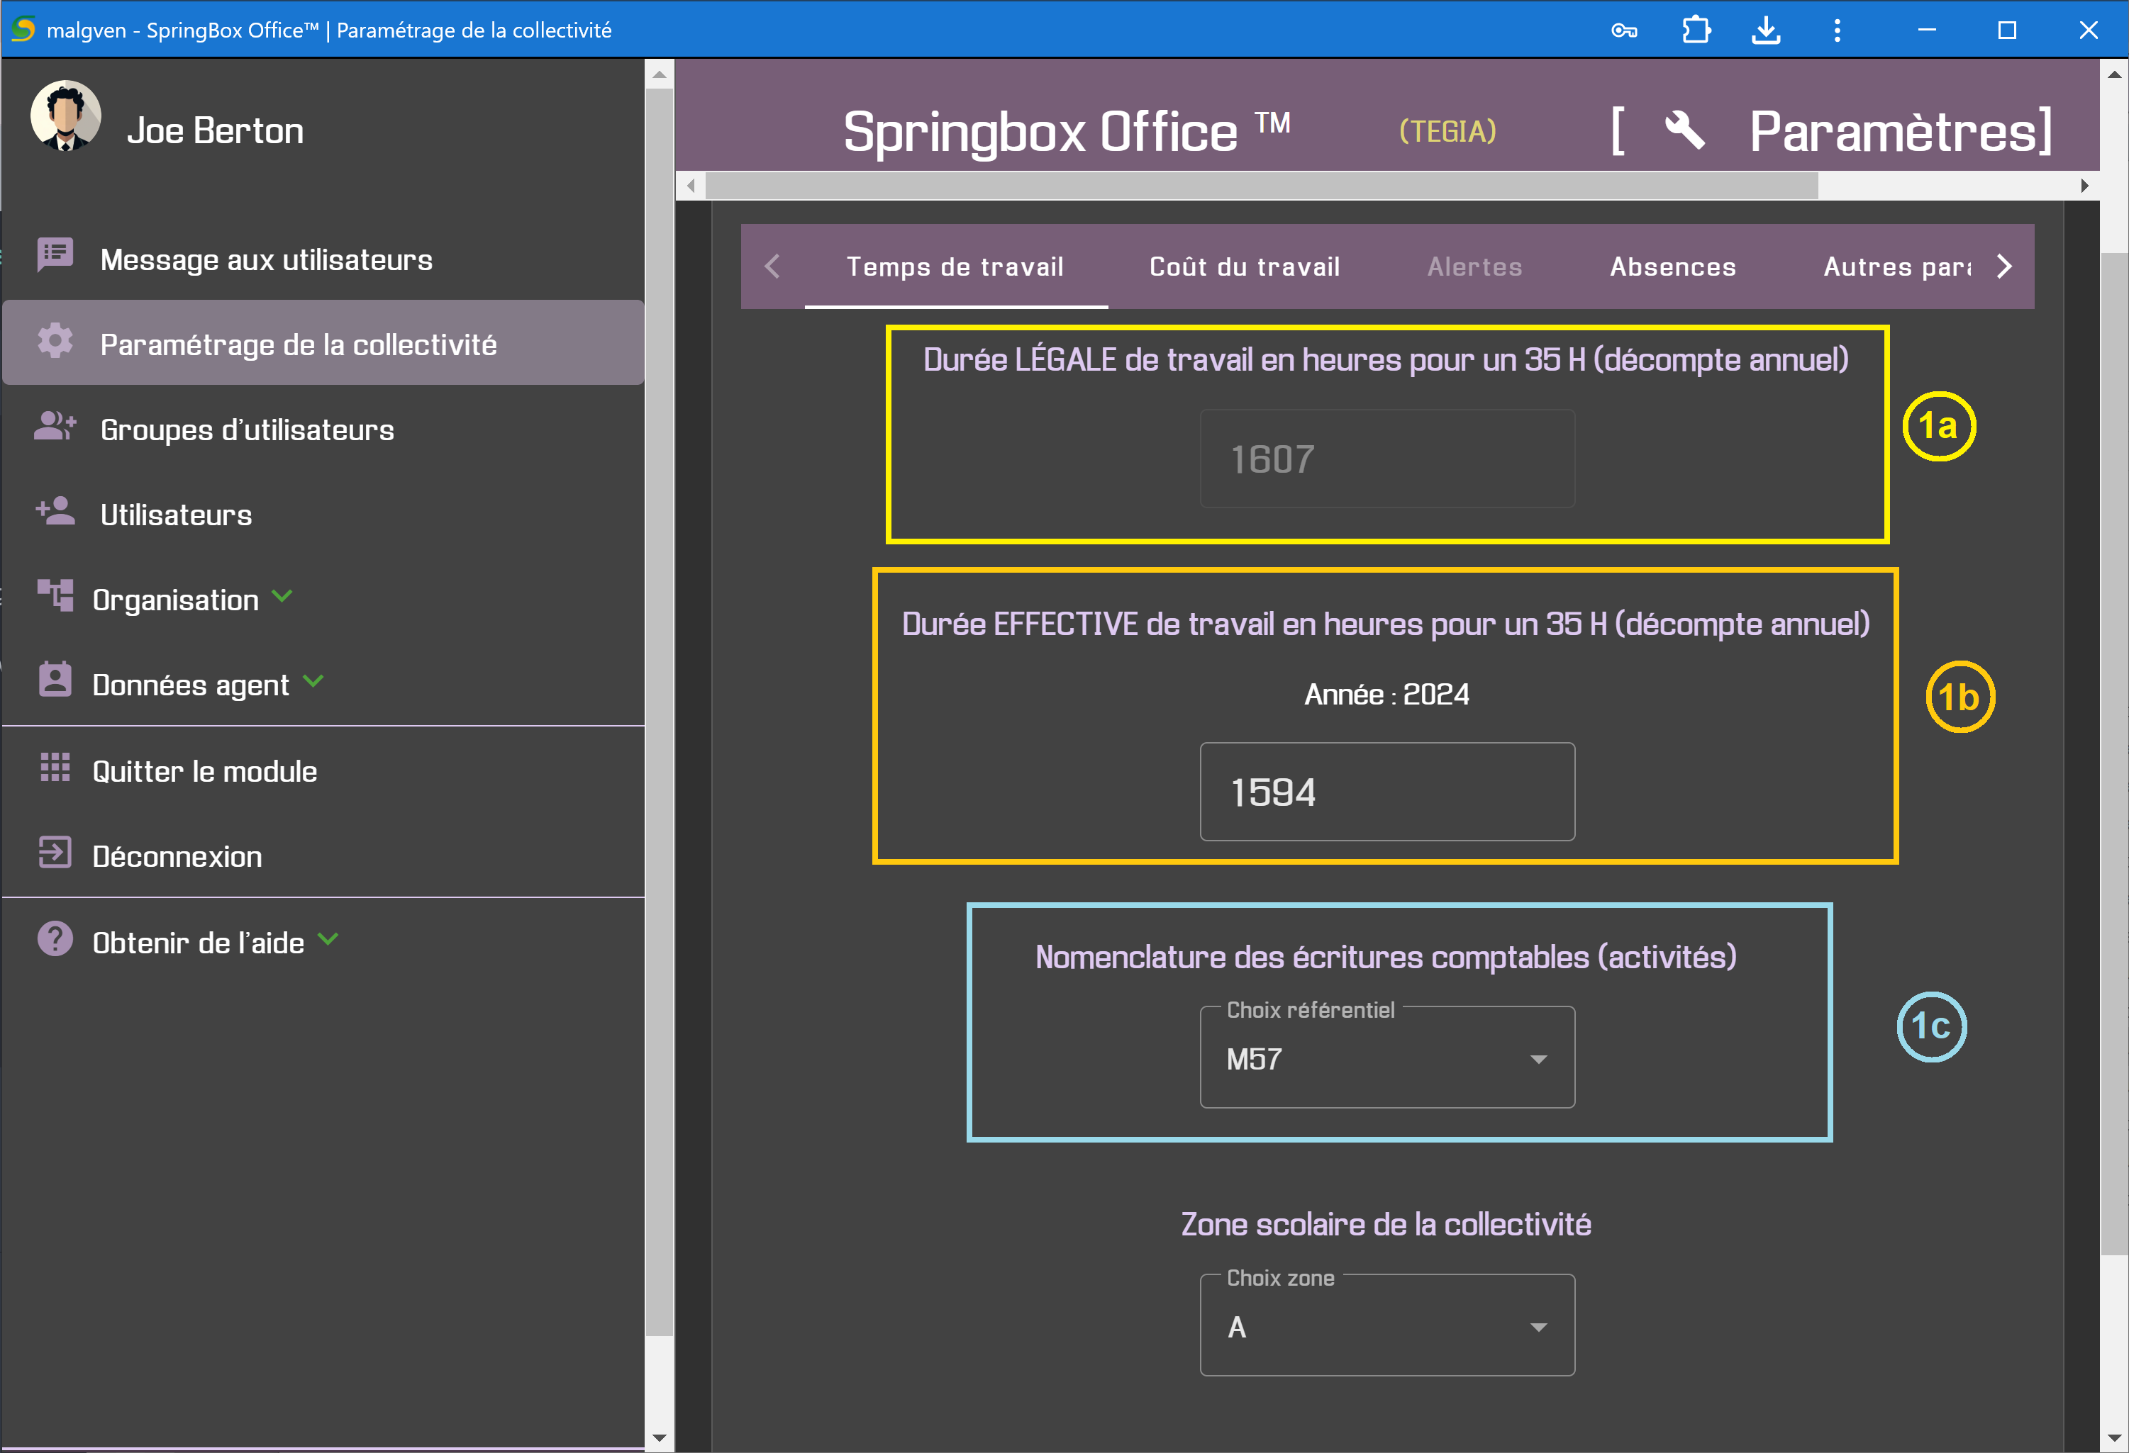Click the wrench icon next to Paramètres

(1685, 130)
